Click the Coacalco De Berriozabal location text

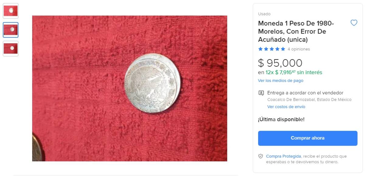point(309,100)
